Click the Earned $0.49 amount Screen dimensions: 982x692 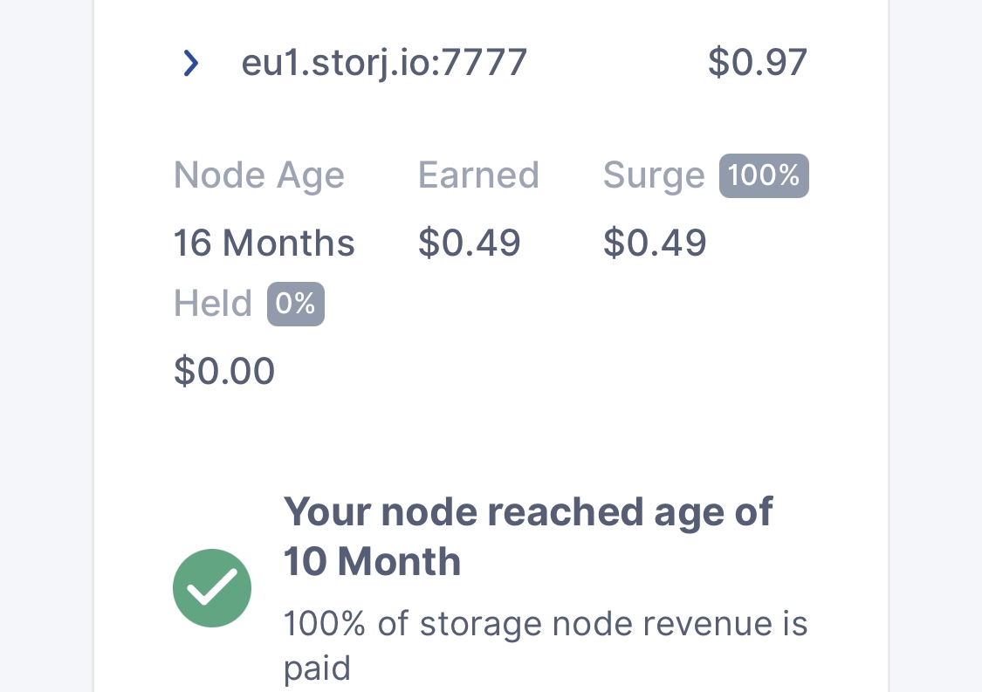click(469, 243)
